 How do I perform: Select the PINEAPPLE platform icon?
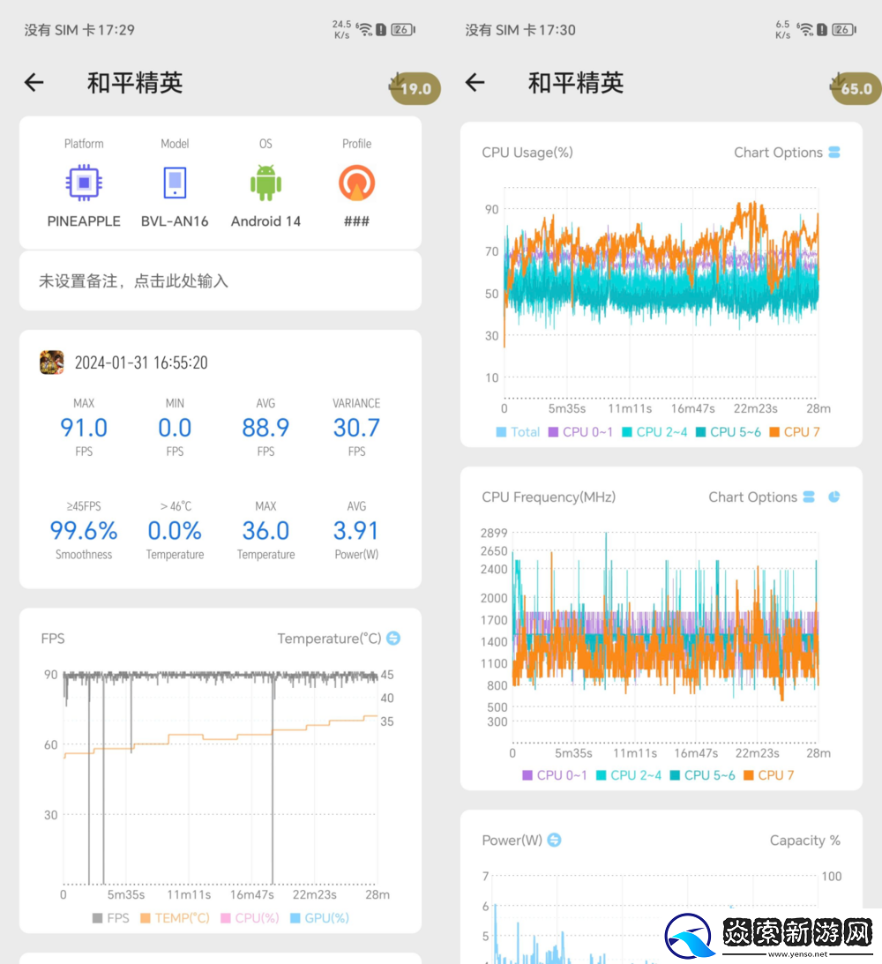[x=84, y=182]
